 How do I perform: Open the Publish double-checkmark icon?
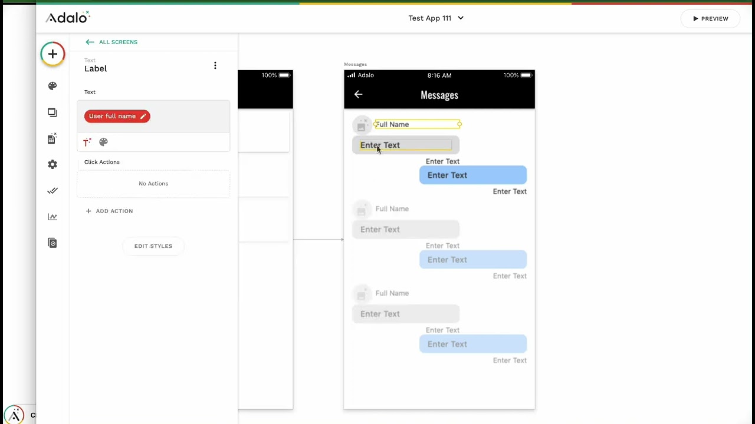pyautogui.click(x=52, y=191)
